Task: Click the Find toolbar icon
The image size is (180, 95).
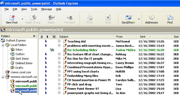Action: click(170, 18)
